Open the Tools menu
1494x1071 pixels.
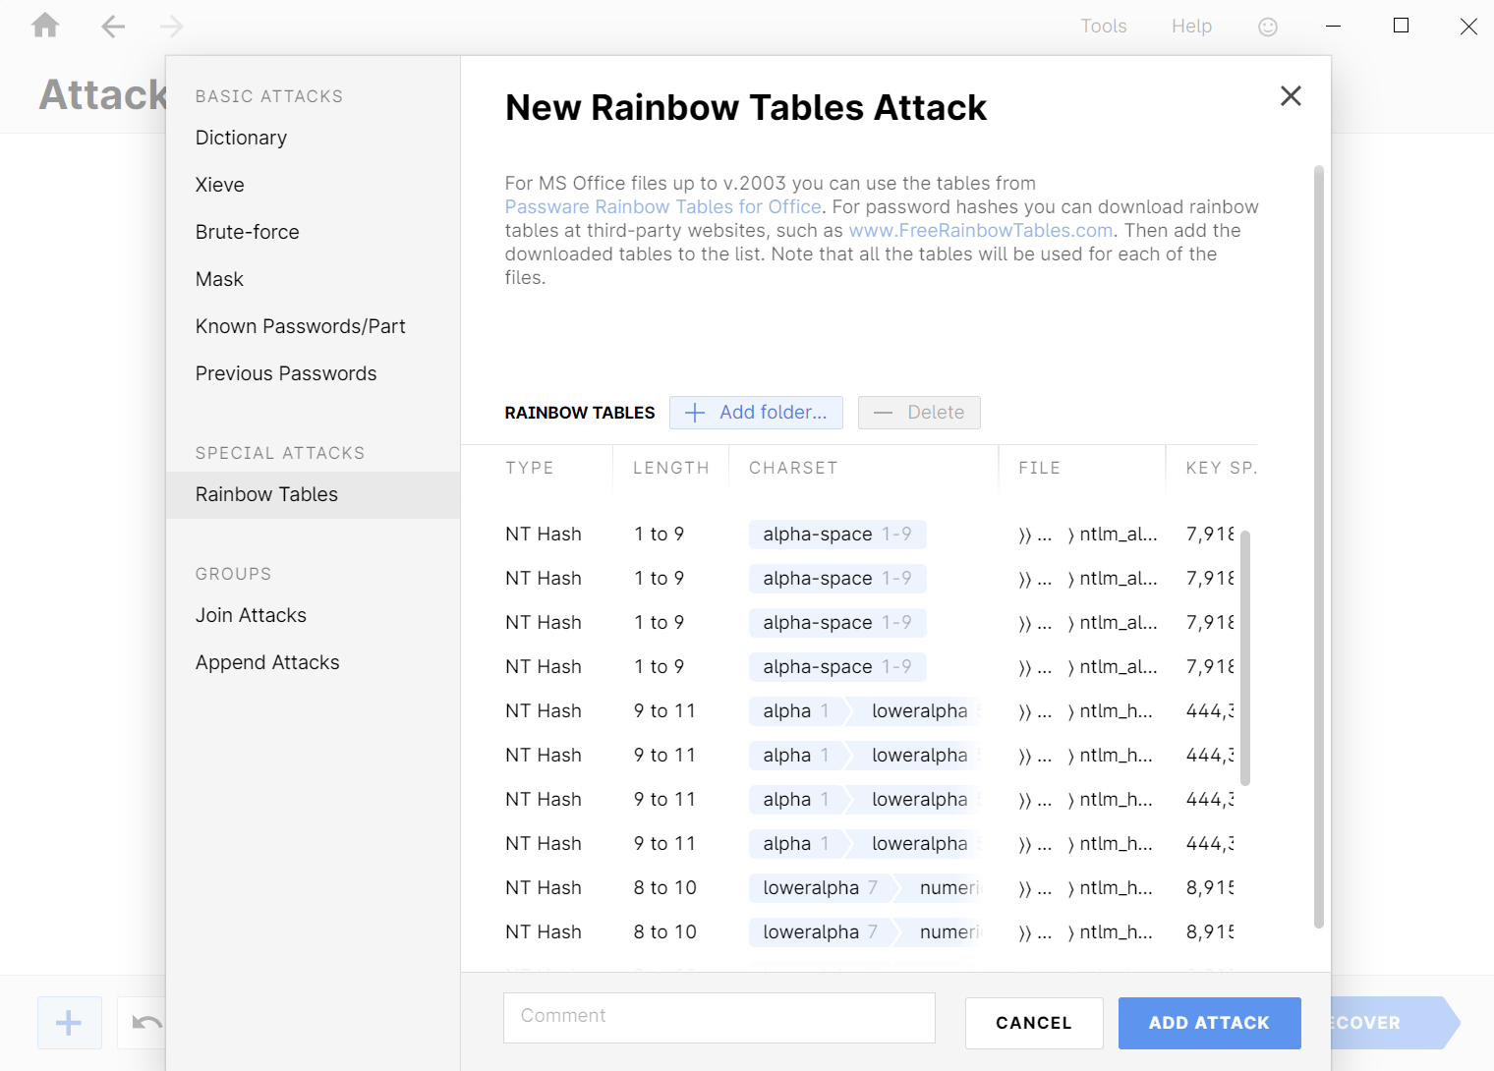point(1103,26)
